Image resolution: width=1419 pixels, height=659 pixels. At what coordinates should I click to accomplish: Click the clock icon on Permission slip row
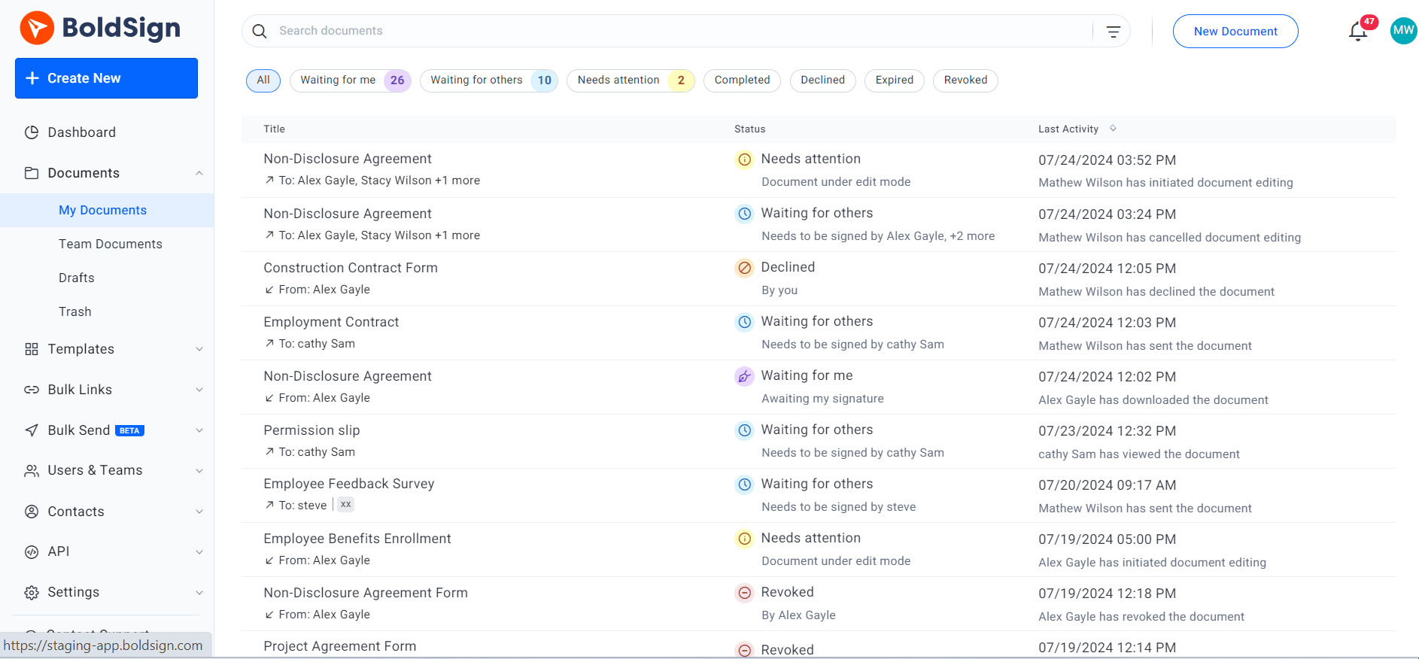[744, 430]
